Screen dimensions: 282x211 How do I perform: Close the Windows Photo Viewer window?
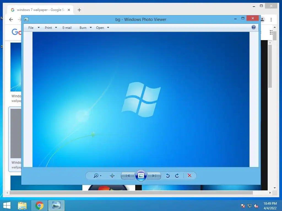point(253,18)
